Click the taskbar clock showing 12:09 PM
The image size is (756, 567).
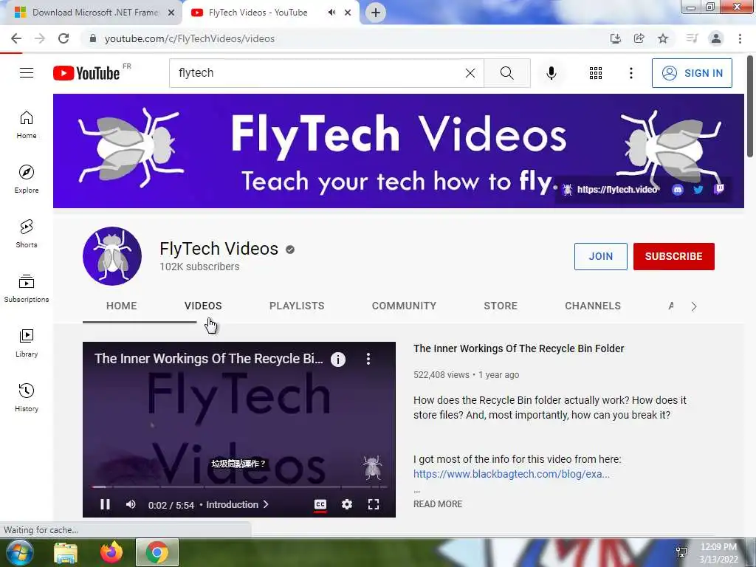point(718,553)
